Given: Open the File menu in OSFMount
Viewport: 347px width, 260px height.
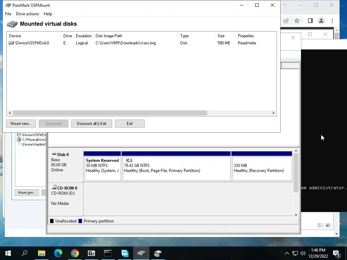Looking at the screenshot, I should click(8, 14).
